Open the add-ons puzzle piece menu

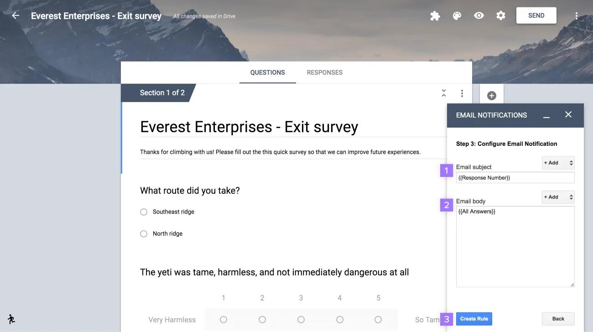point(435,16)
